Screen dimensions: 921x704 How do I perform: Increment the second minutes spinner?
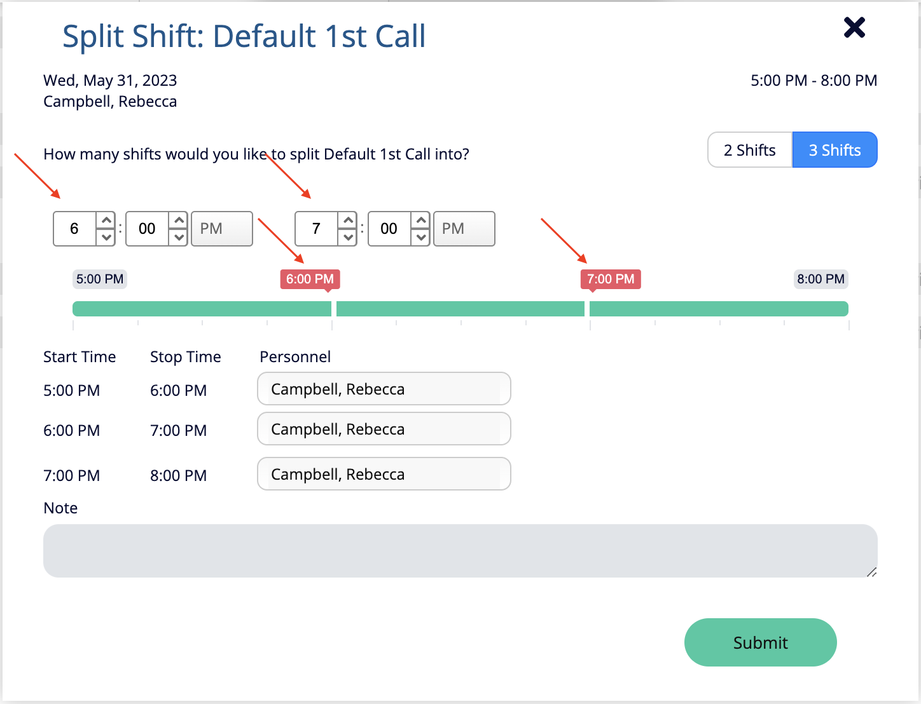pos(420,221)
